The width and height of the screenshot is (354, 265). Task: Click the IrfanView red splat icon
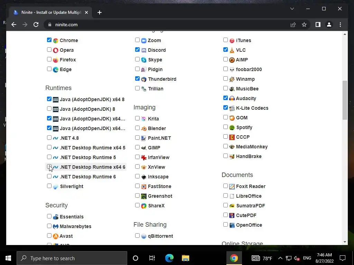pos(144,157)
